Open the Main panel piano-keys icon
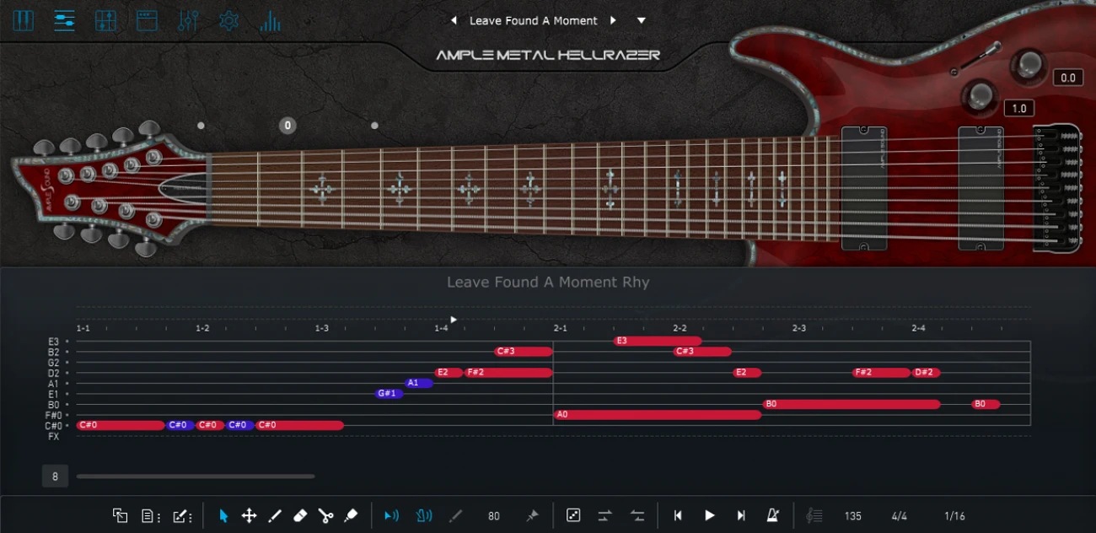Image resolution: width=1096 pixels, height=533 pixels. coord(24,20)
